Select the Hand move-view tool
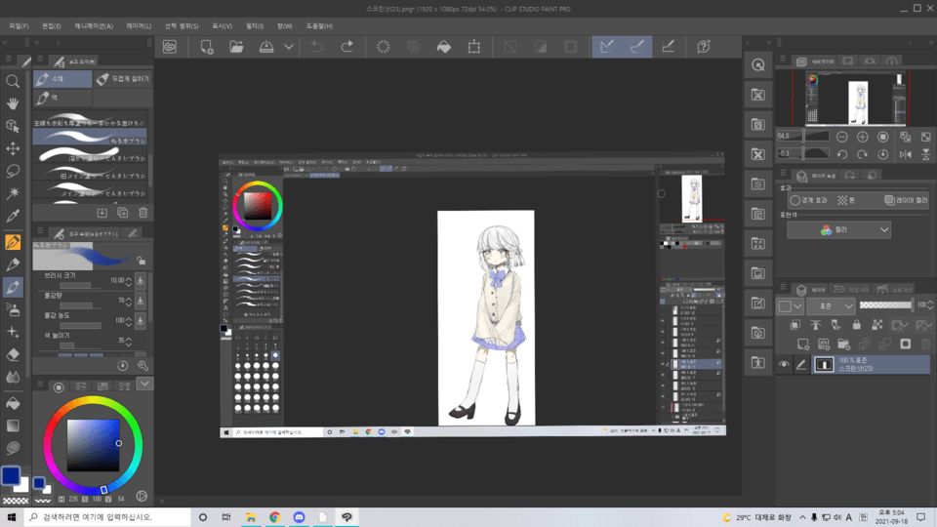 (x=13, y=103)
